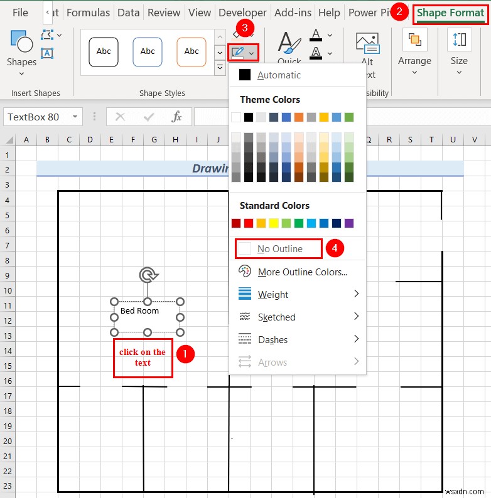491x498 pixels.
Task: Click the Text Outline icon
Action: tap(316, 53)
